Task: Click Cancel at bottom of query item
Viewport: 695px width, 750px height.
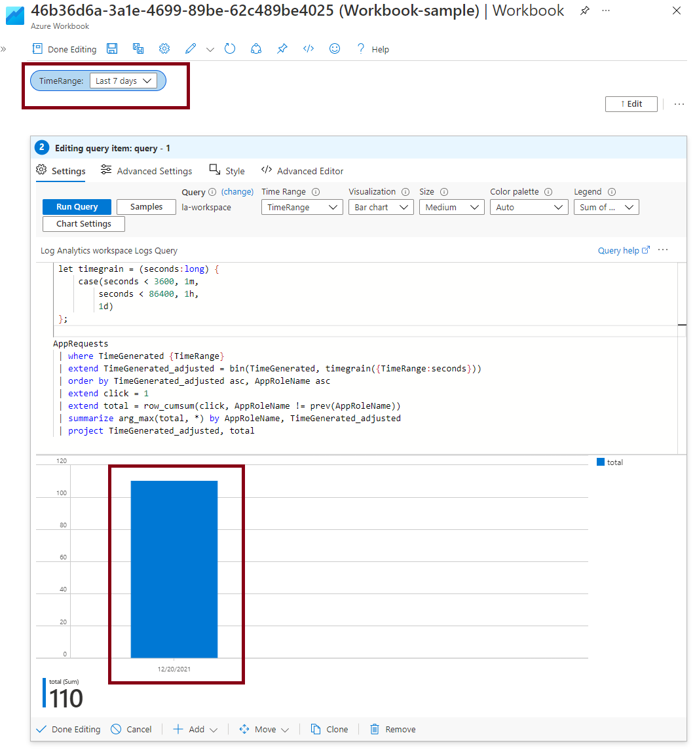Action: [132, 729]
